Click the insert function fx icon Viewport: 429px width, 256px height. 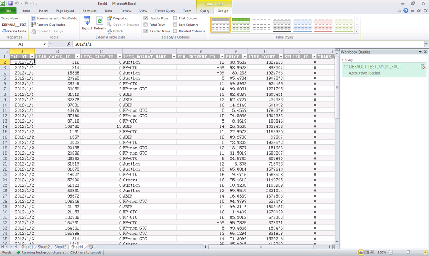(x=69, y=44)
